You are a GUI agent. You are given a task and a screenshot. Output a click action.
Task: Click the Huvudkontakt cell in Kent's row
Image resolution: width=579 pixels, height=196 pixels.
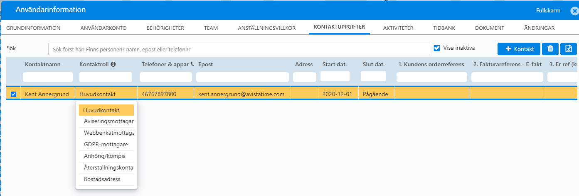pos(106,94)
